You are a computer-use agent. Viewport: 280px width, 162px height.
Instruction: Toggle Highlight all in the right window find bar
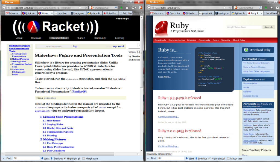coord(217,158)
